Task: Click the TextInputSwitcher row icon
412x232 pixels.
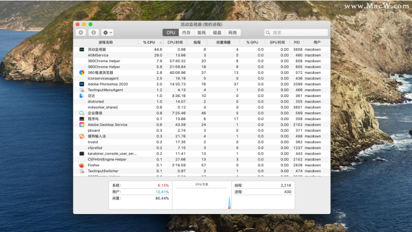Action: coord(82,171)
